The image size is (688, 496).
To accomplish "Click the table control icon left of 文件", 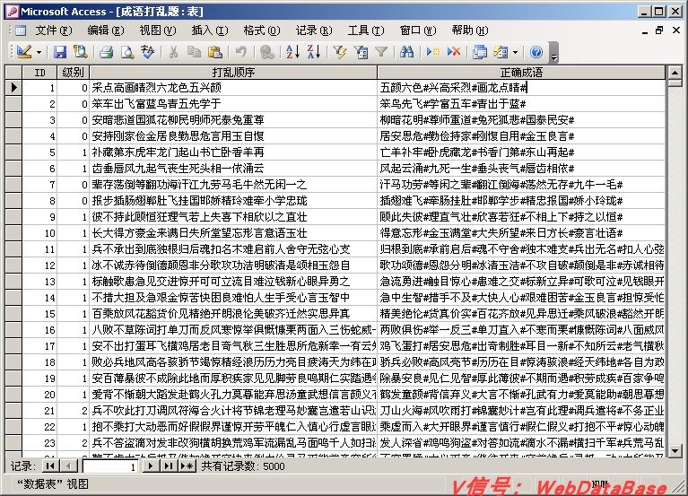I will click(x=21, y=30).
